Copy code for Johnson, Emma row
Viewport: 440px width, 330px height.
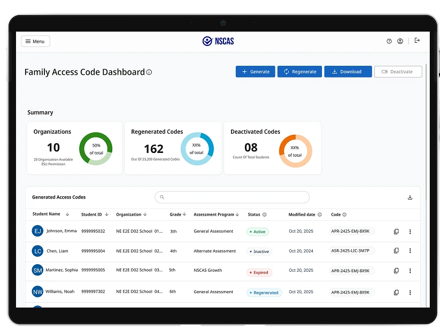click(396, 232)
